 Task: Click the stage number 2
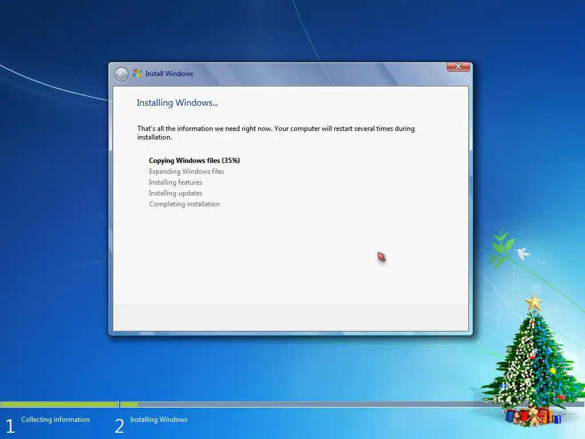coord(119,426)
